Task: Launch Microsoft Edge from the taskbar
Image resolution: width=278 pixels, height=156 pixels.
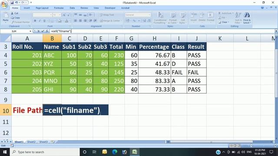Action: click(x=115, y=152)
